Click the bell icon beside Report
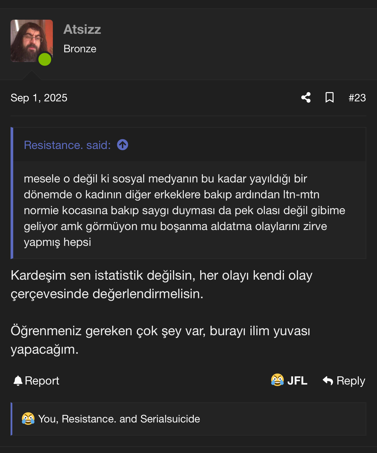Image resolution: width=377 pixels, height=453 pixels. click(18, 381)
